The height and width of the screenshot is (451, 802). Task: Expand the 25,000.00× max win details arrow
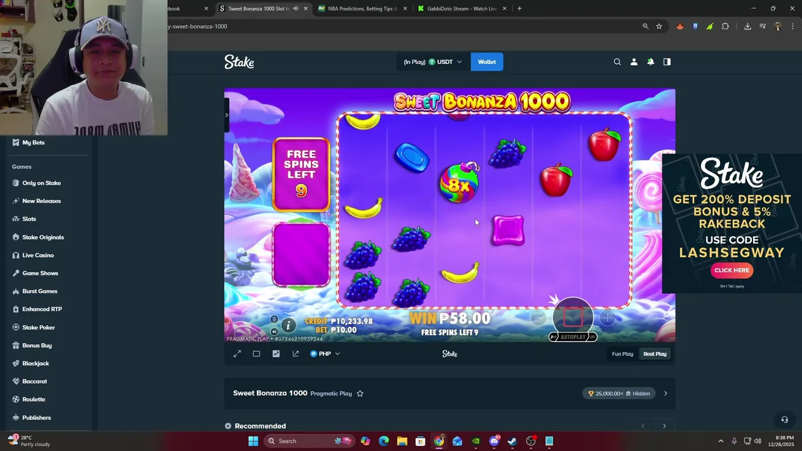(x=665, y=393)
